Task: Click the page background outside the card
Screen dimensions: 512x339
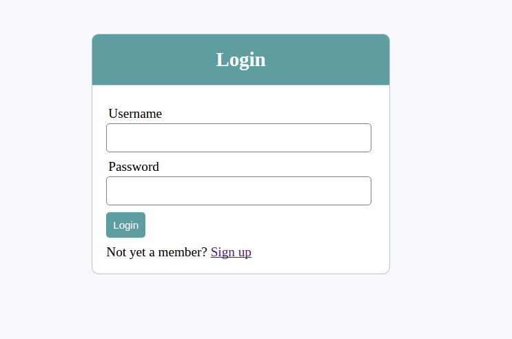Action: [451, 163]
